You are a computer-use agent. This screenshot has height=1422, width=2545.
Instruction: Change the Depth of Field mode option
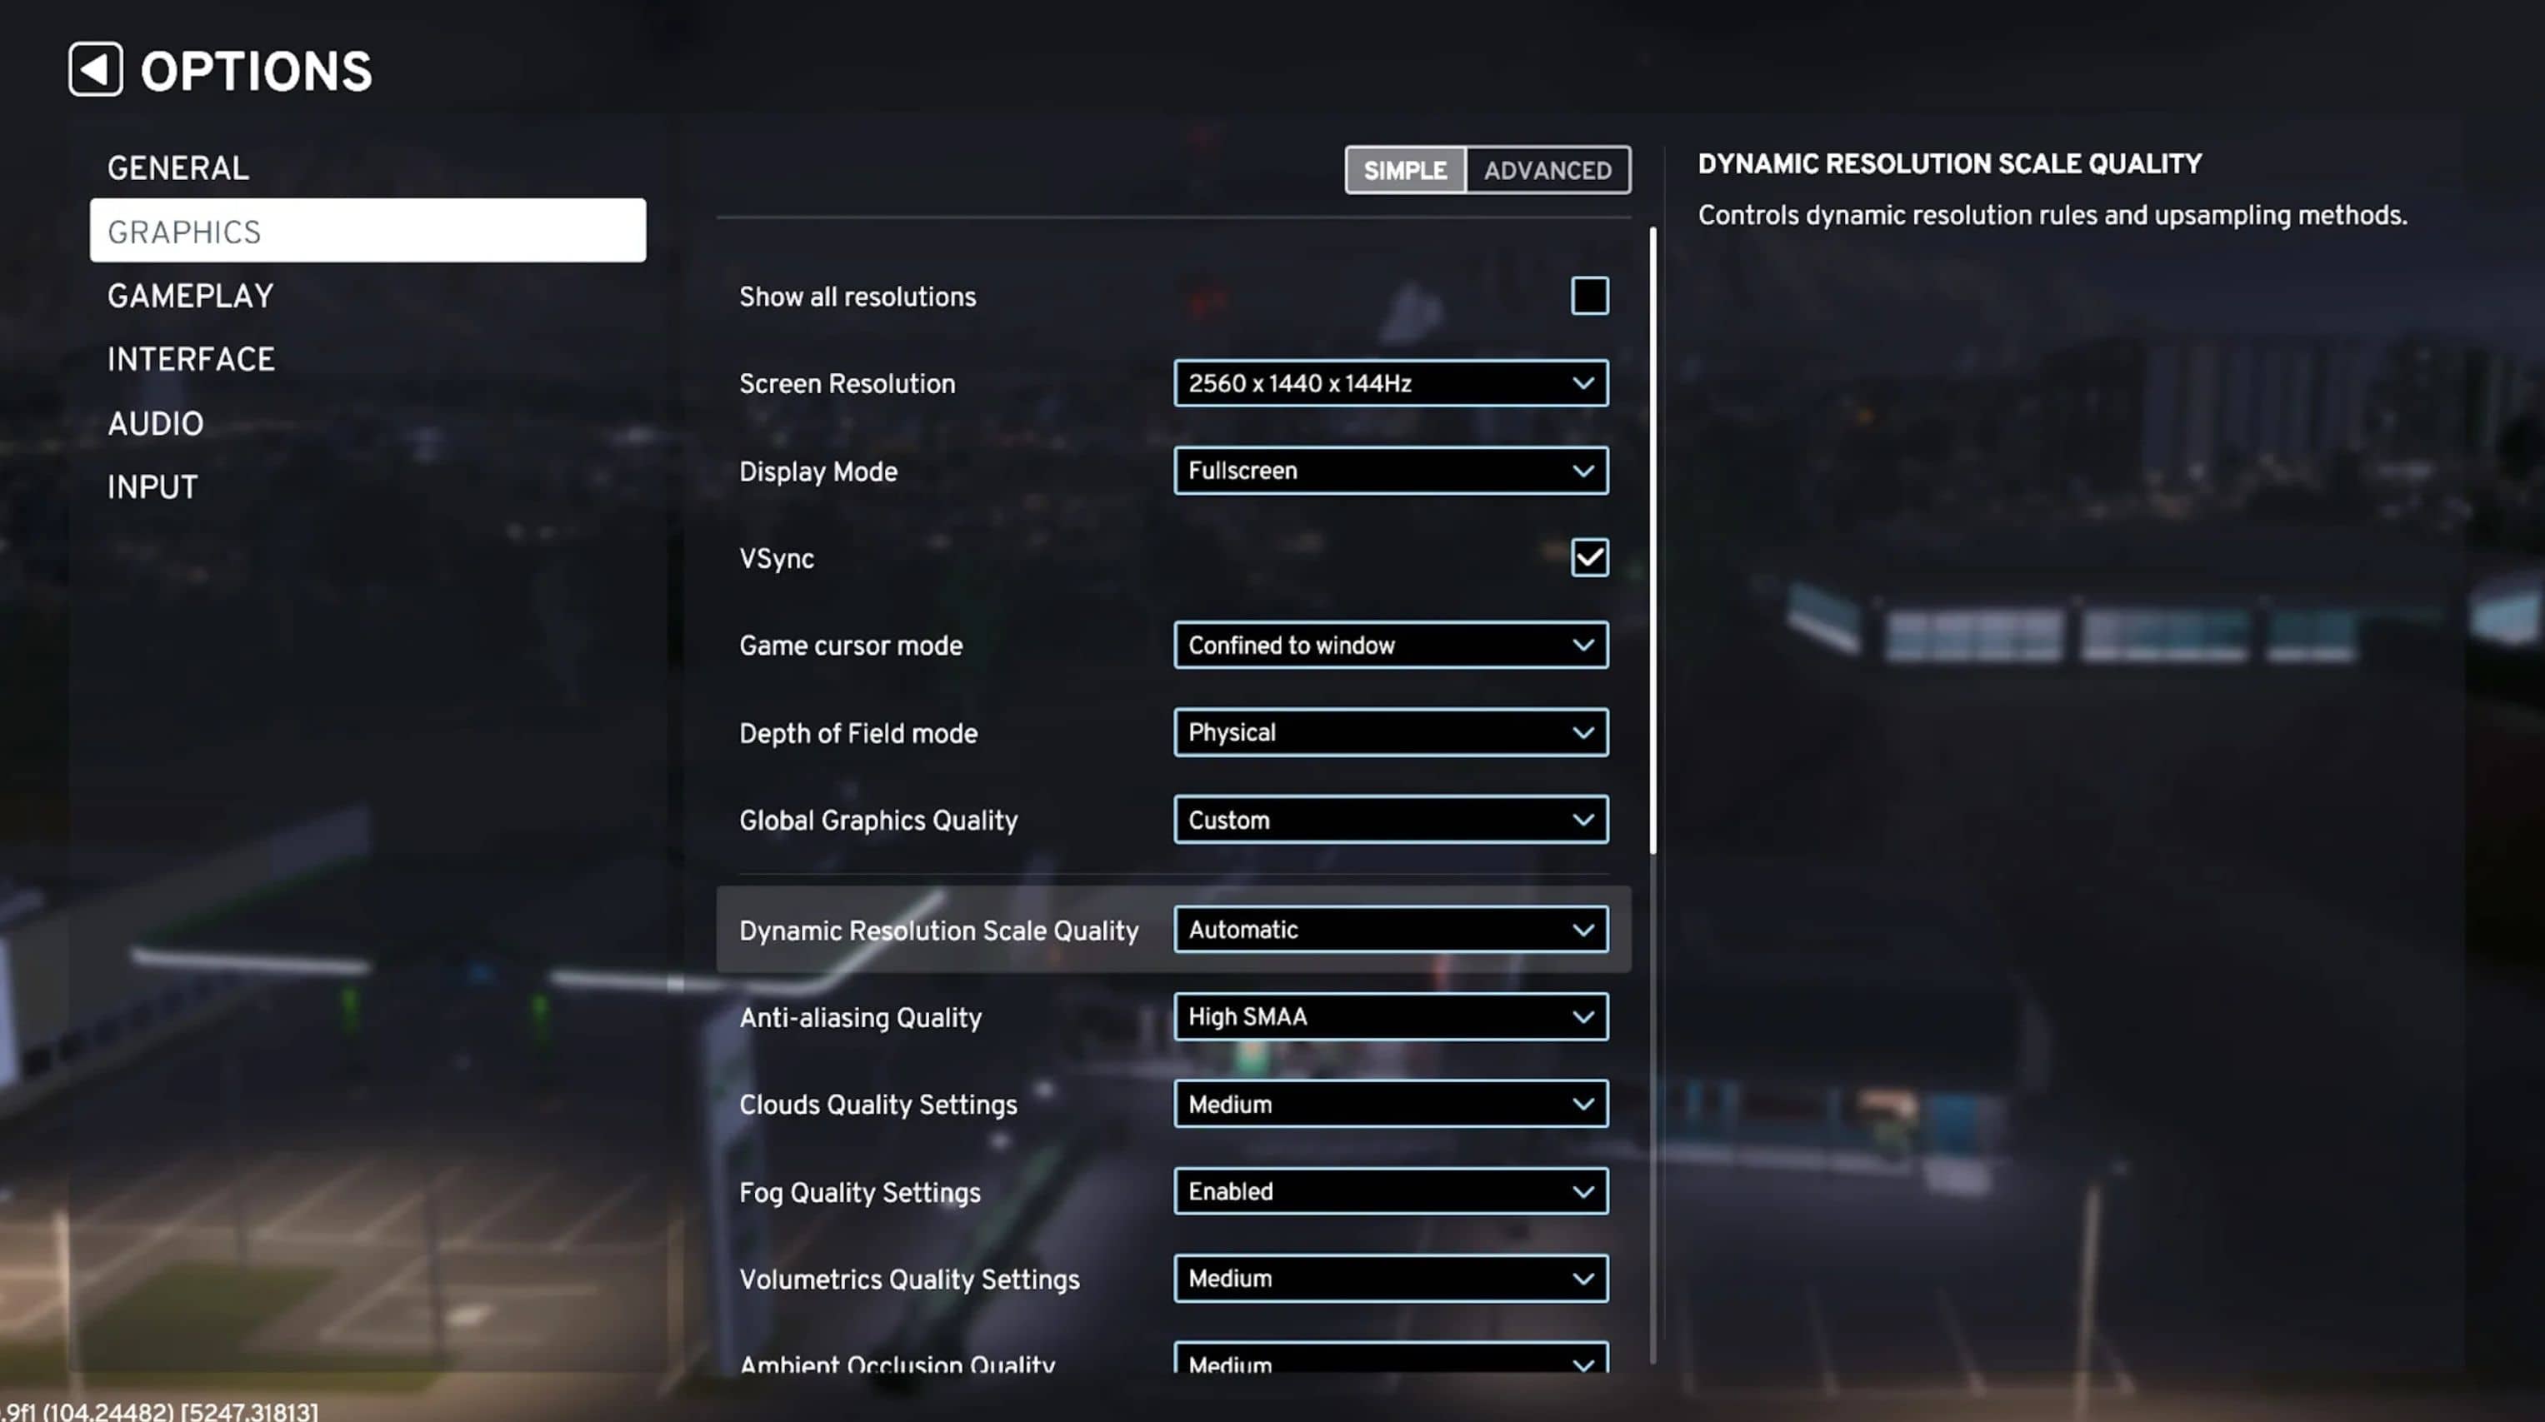tap(1390, 732)
